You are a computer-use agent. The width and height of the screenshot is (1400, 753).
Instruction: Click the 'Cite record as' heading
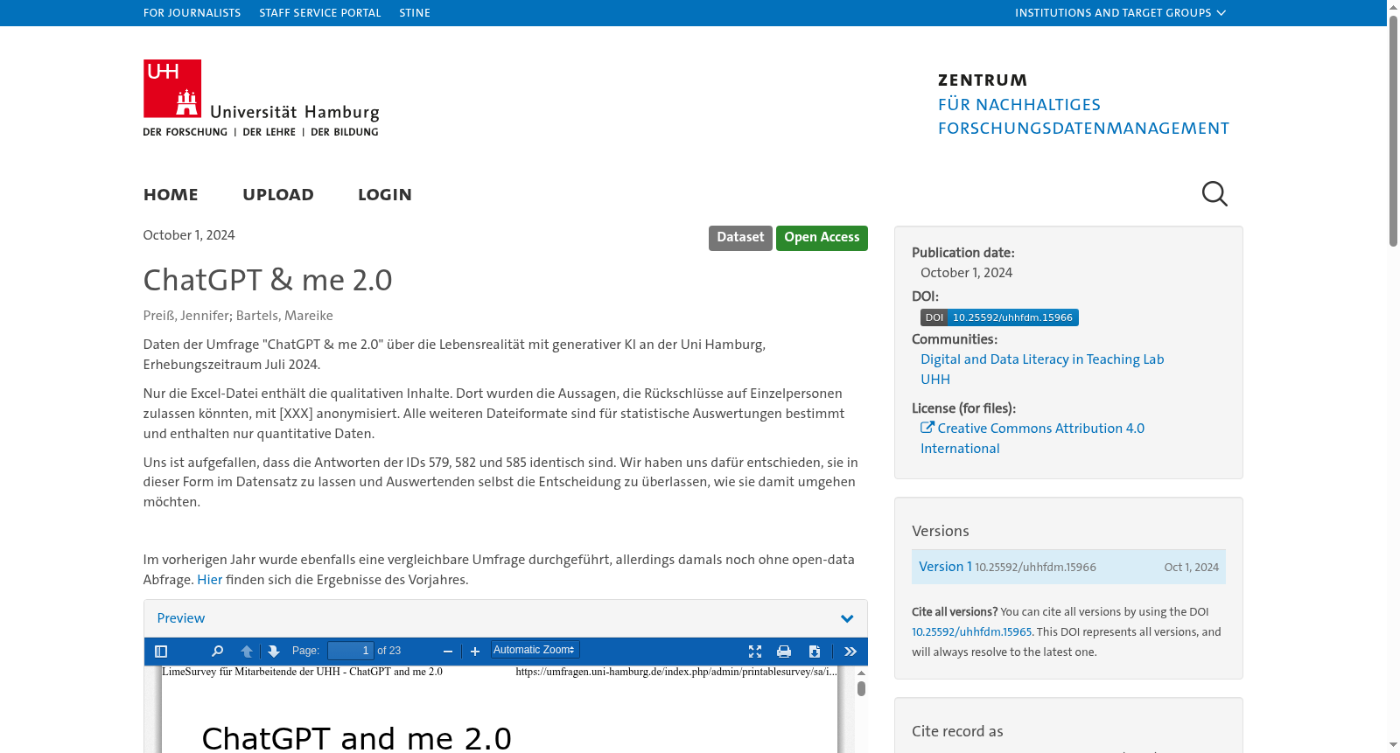tap(957, 731)
